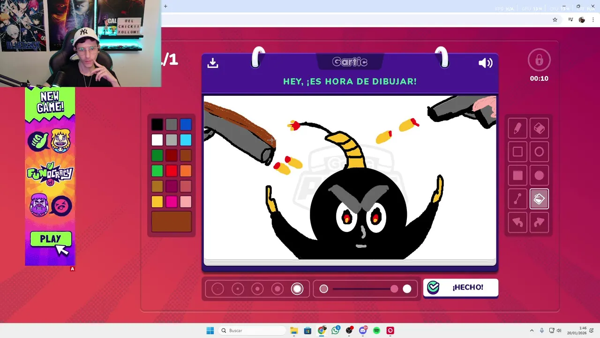Open the taskbar volume control
The image size is (600, 338).
559,330
